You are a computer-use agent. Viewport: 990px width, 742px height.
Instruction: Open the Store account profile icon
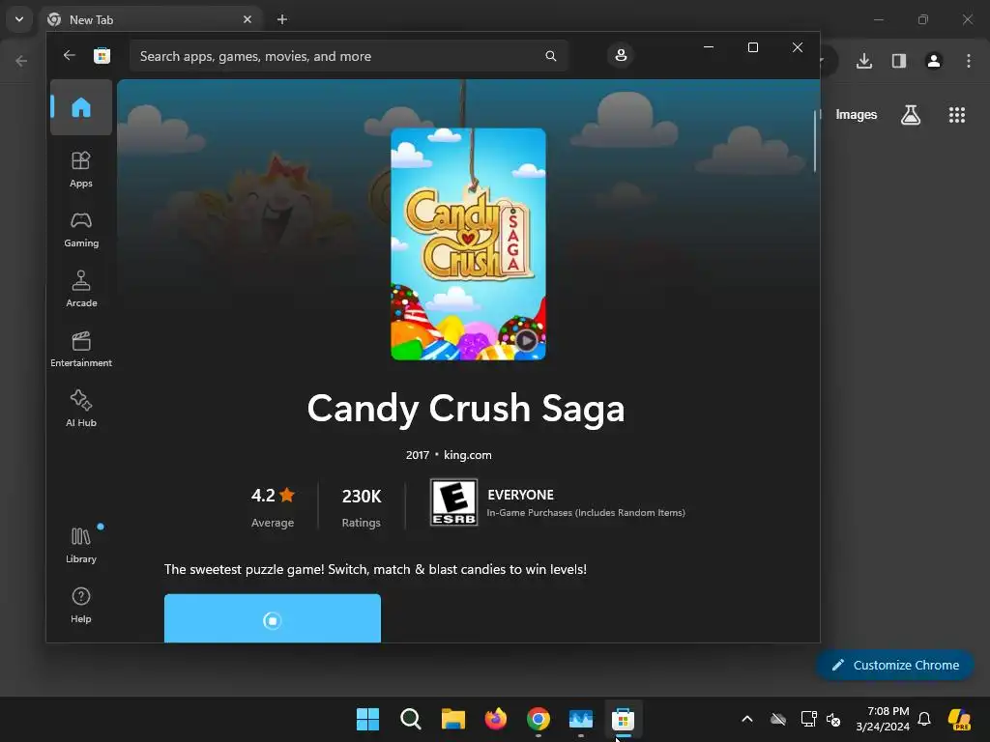coord(621,55)
